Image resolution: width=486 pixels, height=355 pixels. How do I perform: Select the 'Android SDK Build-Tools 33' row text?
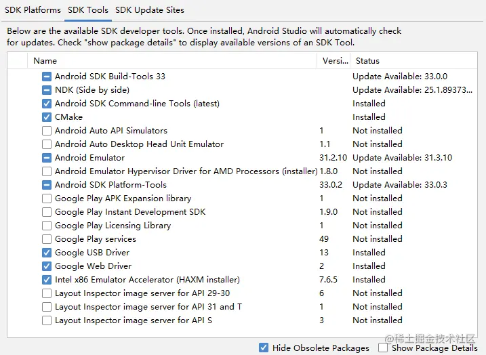[110, 76]
